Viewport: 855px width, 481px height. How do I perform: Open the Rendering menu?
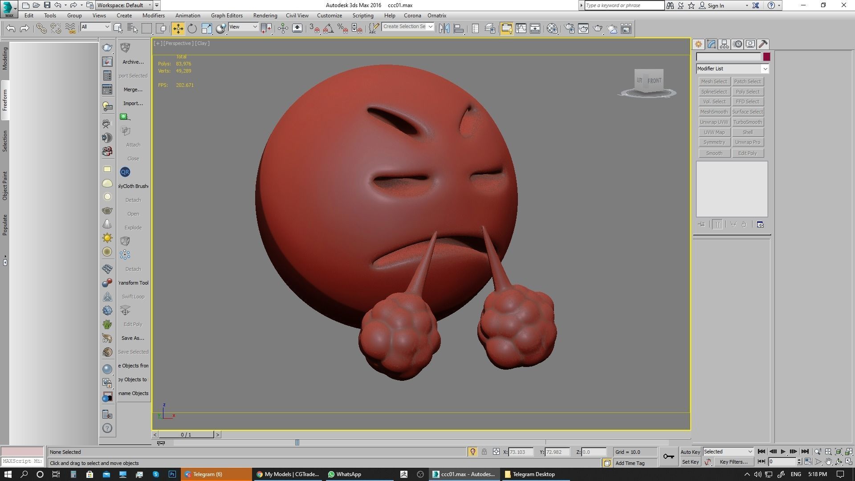pyautogui.click(x=265, y=16)
